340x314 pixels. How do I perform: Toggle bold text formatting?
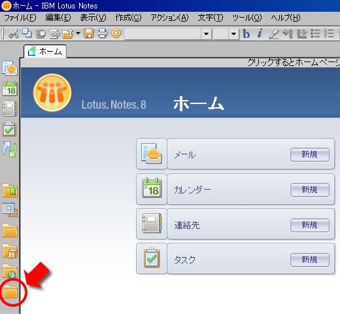[246, 34]
